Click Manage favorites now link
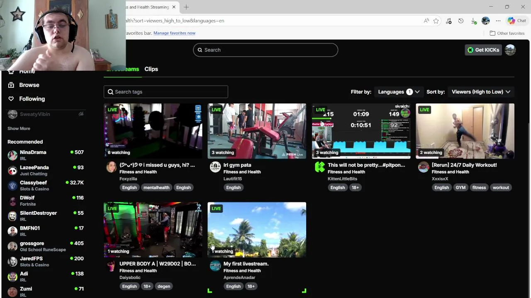The image size is (531, 298). pos(174,33)
